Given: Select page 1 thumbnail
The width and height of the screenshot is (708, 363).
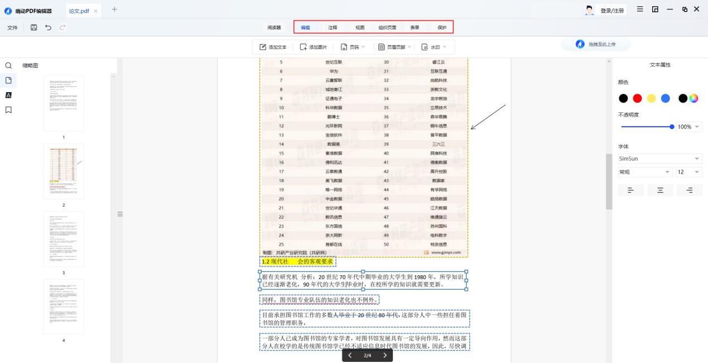Looking at the screenshot, I should tap(64, 104).
